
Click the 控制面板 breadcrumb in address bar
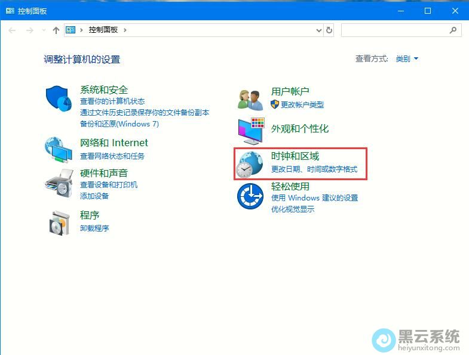point(104,30)
